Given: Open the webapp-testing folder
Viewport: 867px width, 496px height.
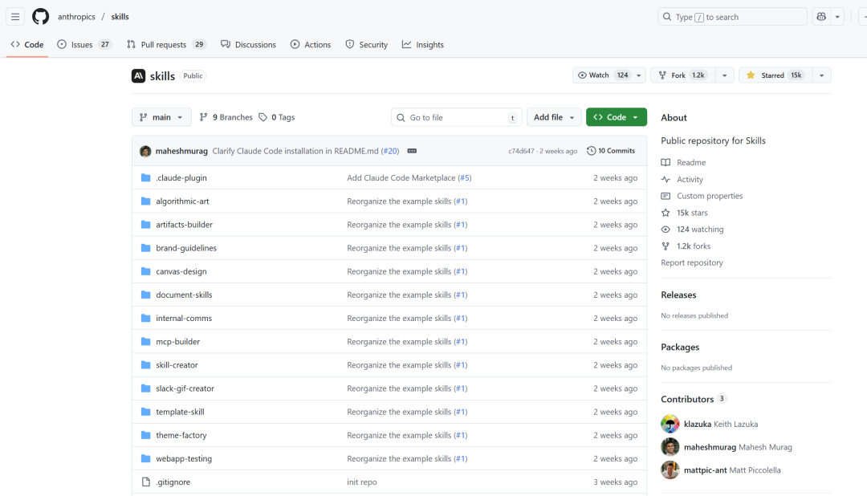Looking at the screenshot, I should 184,458.
